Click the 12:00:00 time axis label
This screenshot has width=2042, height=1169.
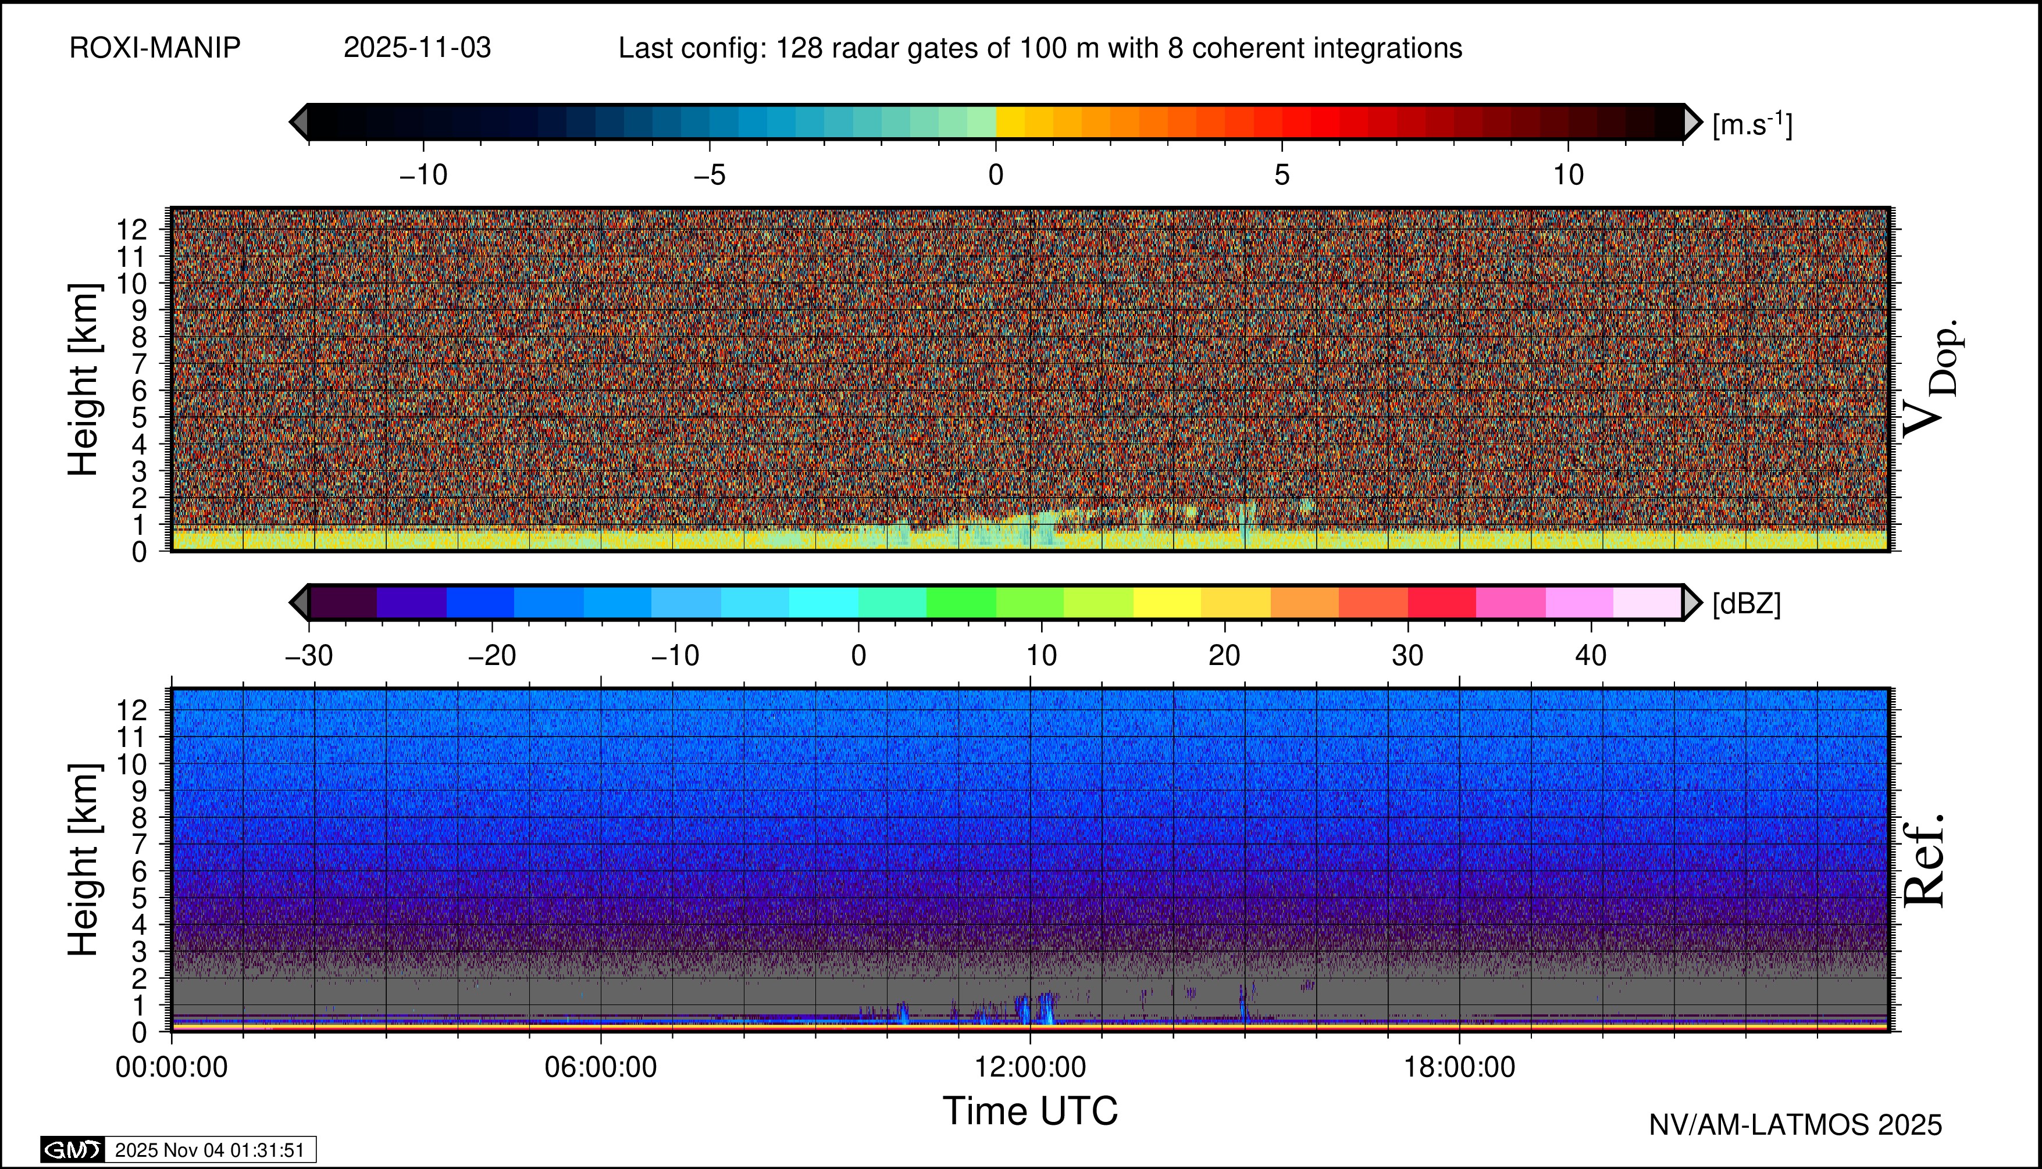coord(1030,1068)
